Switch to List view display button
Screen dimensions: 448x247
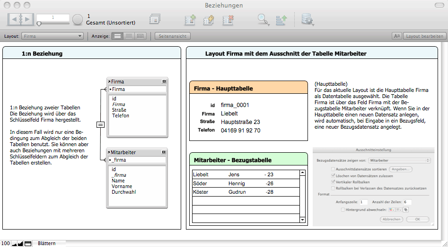[129, 36]
